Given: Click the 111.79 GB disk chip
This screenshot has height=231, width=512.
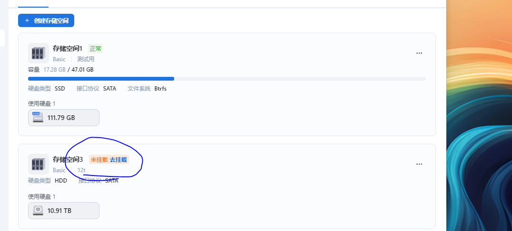Looking at the screenshot, I should [x=64, y=118].
